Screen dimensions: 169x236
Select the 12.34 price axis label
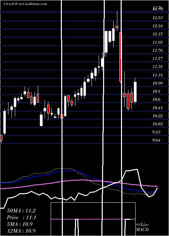click(x=158, y=26)
